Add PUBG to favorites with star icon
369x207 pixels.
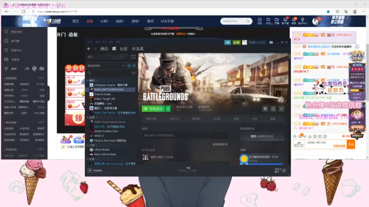[281, 109]
